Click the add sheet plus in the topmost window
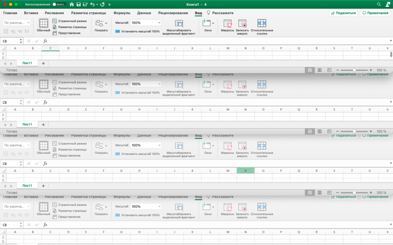393x245 pixels. point(43,63)
